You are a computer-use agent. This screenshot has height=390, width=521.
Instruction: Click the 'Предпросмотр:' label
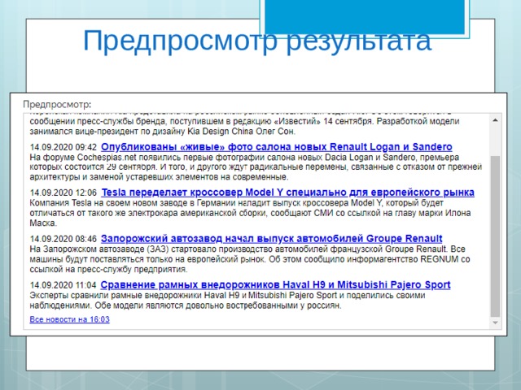[x=57, y=105]
